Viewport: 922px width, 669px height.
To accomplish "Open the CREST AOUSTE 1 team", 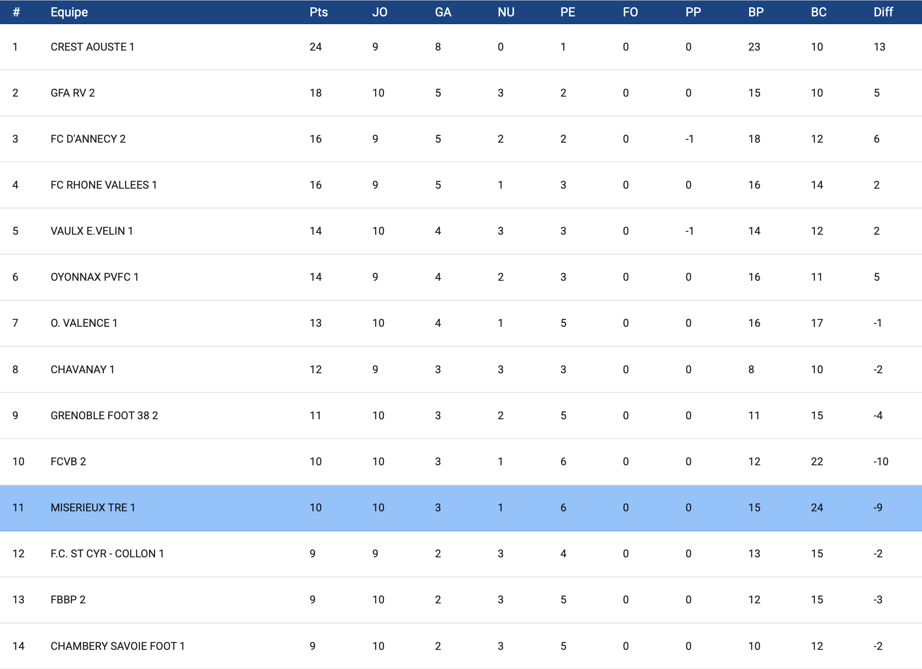I will [92, 47].
